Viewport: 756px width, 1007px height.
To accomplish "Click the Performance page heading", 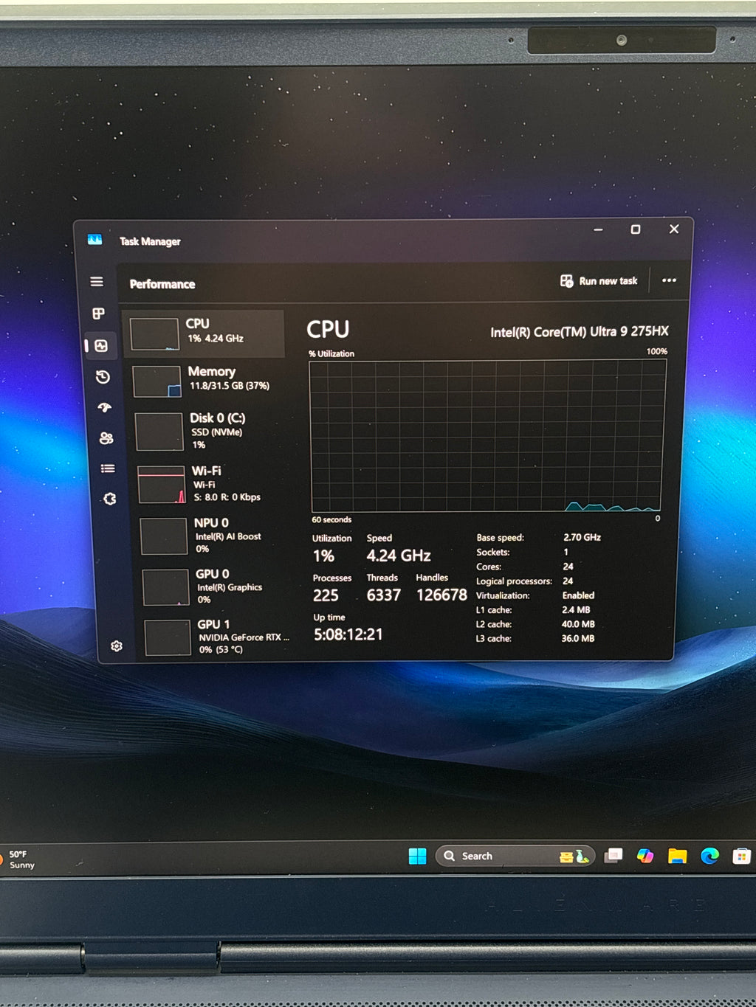I will (x=162, y=284).
